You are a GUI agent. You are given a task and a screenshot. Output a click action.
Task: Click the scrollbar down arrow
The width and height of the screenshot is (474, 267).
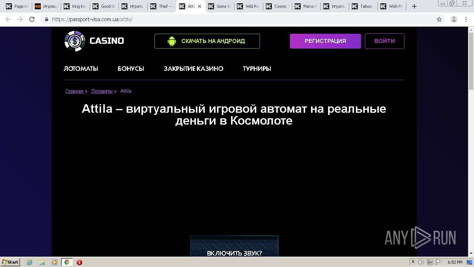click(471, 253)
